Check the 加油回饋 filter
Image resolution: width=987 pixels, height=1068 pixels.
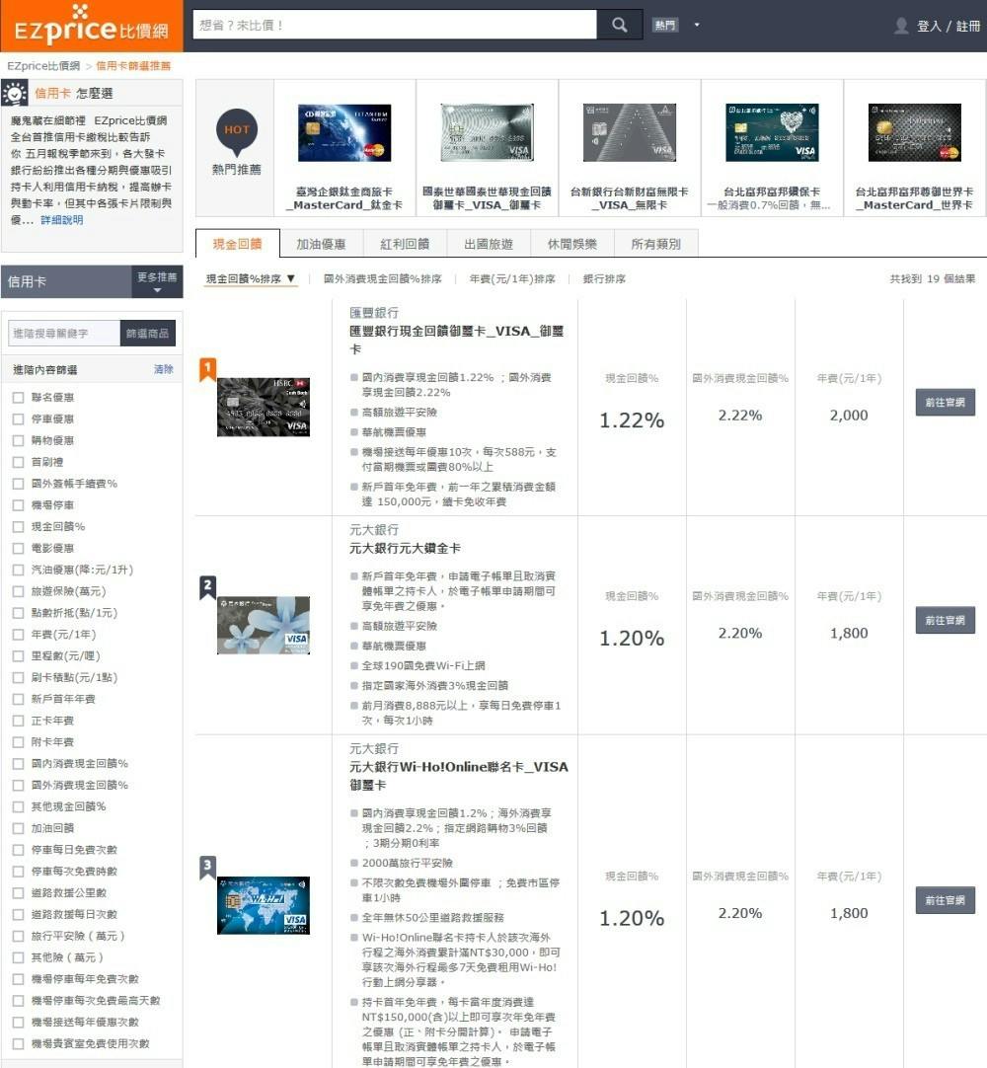pyautogui.click(x=19, y=828)
